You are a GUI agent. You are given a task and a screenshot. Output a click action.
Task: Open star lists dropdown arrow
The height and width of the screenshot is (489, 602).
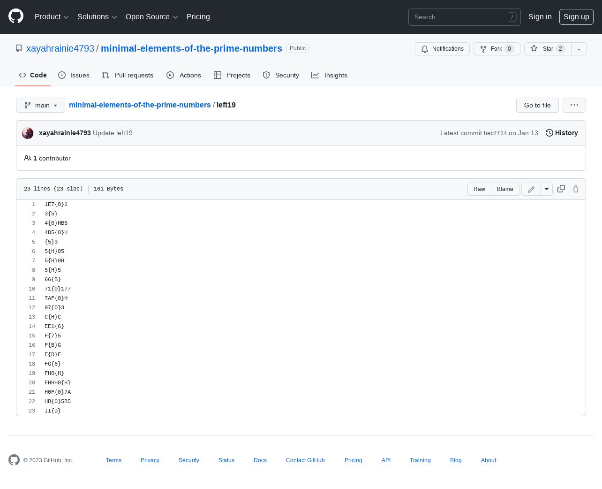tap(579, 49)
